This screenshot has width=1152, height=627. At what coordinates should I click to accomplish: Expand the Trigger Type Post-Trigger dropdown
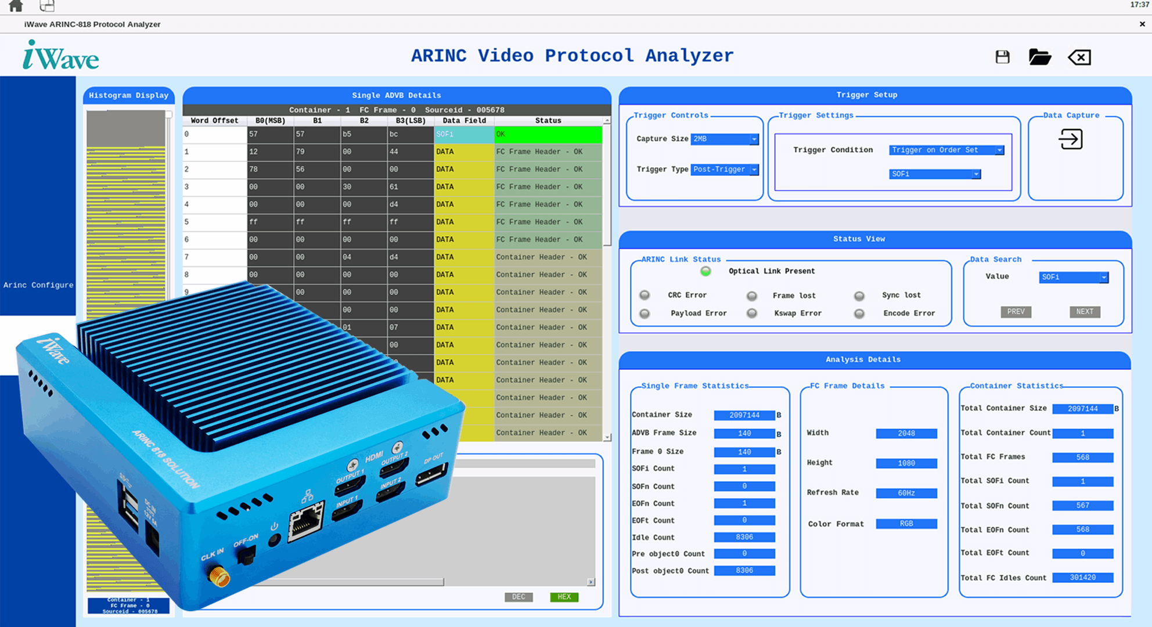coord(725,170)
